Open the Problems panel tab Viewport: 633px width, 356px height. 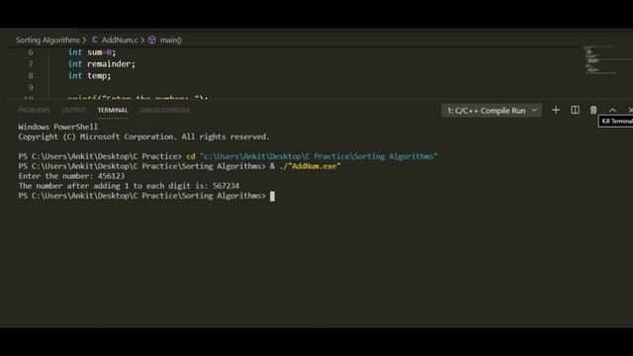[34, 110]
